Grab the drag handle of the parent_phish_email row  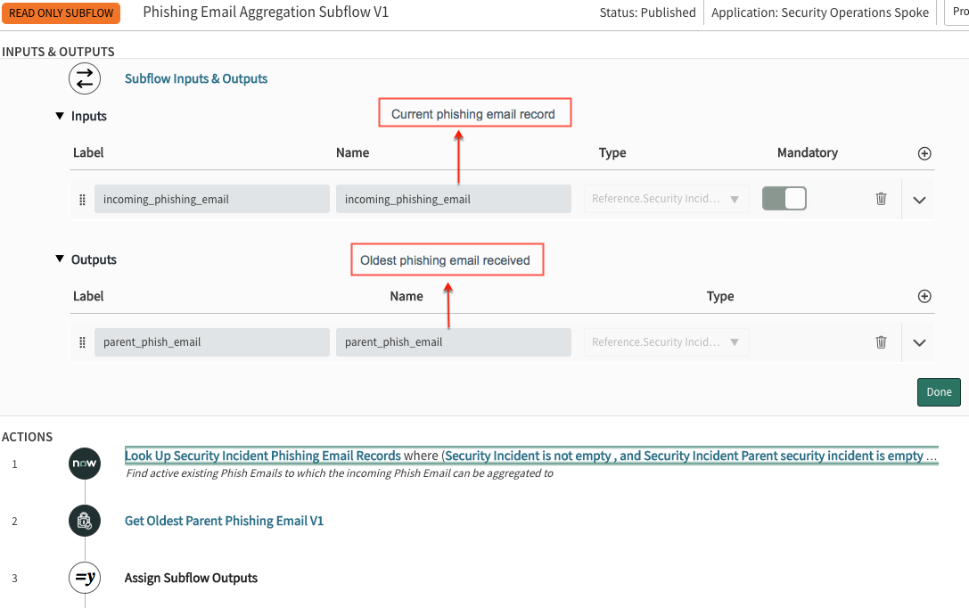82,342
